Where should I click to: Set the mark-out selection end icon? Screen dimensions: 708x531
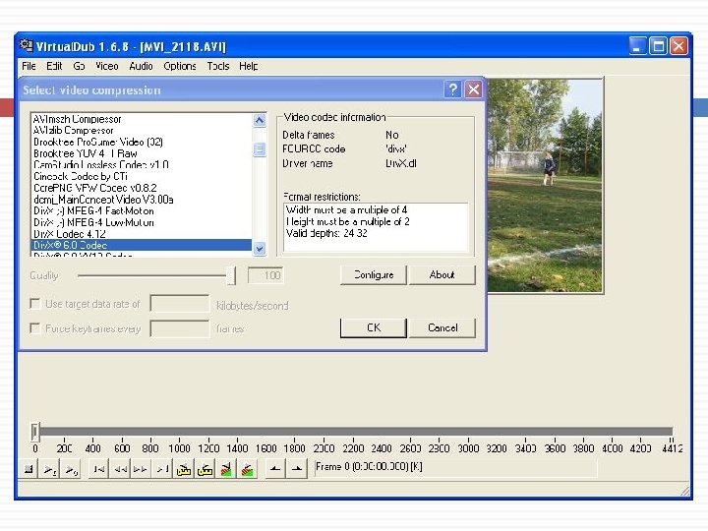click(x=296, y=470)
